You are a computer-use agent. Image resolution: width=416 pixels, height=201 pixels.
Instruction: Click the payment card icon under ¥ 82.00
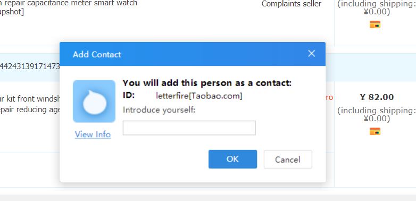(x=375, y=131)
